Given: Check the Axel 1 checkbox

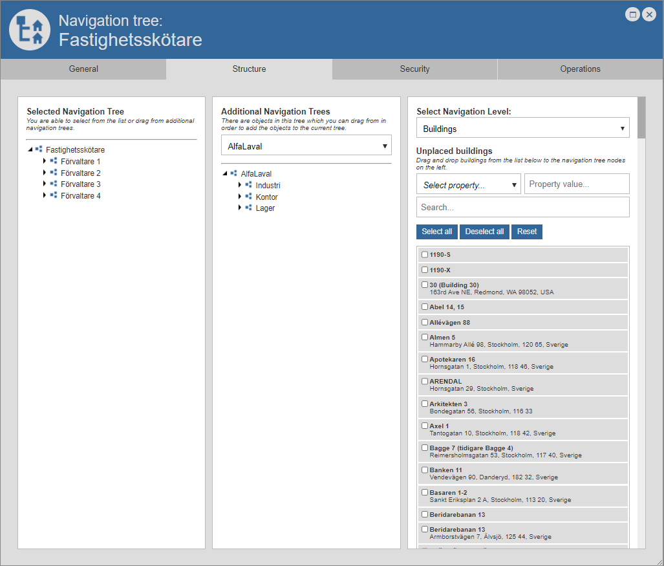Looking at the screenshot, I should [425, 426].
